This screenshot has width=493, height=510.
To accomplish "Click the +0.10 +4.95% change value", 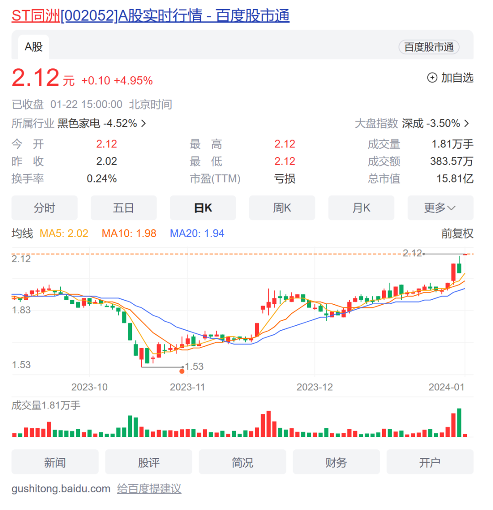I will click(117, 81).
